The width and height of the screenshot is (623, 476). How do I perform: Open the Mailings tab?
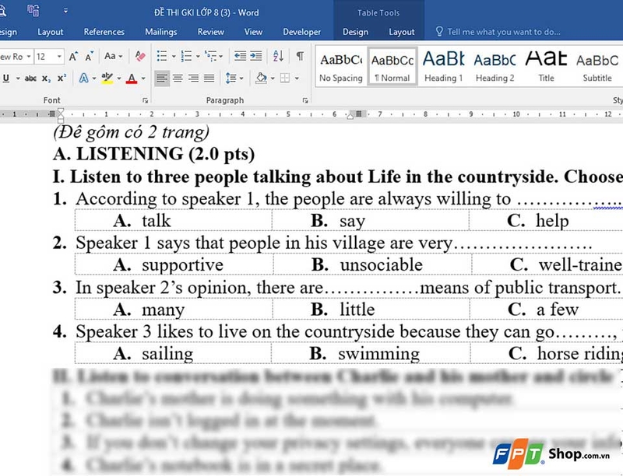coord(161,32)
